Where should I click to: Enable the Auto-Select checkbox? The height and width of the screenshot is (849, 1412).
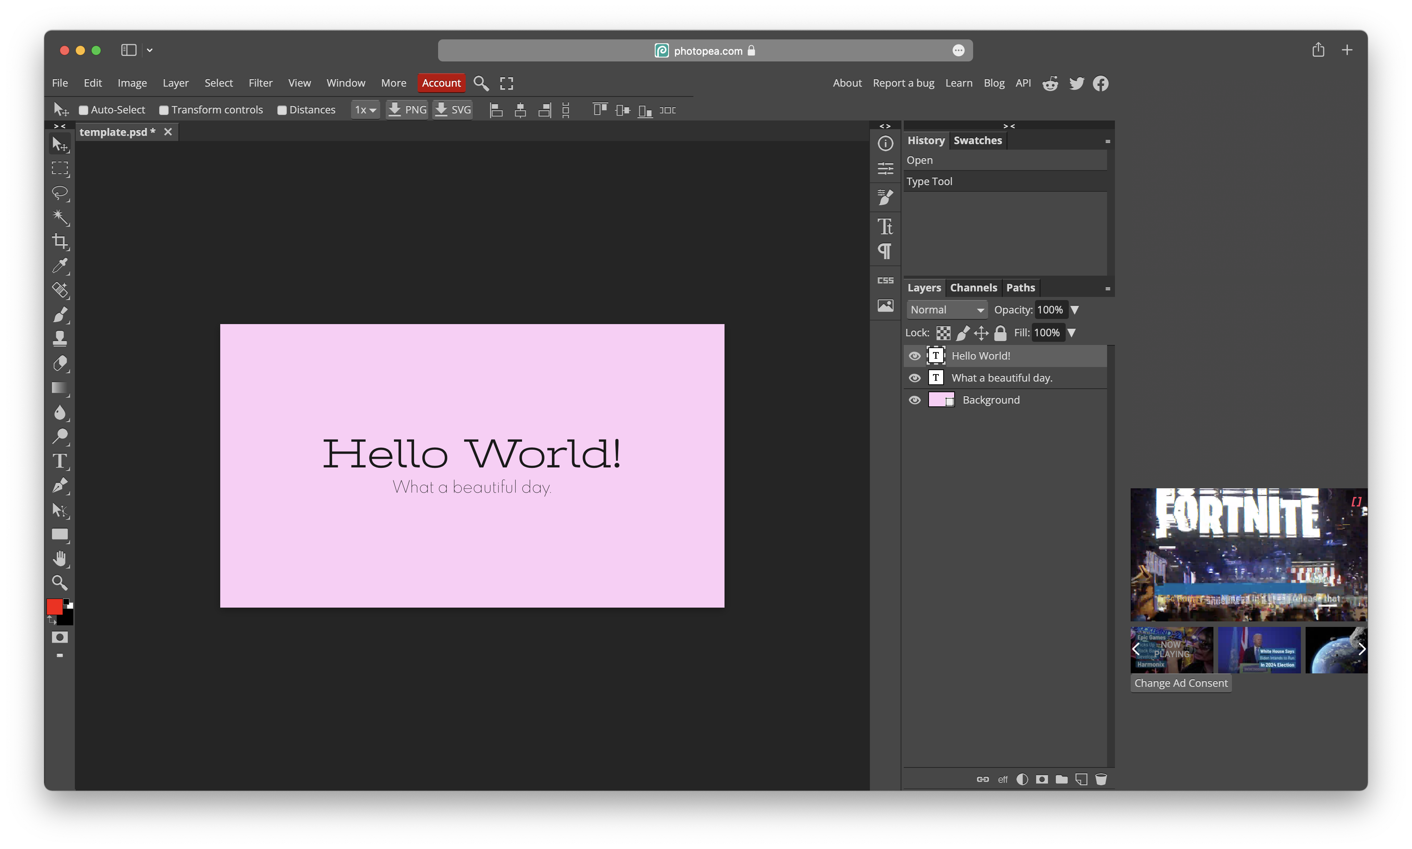(84, 110)
